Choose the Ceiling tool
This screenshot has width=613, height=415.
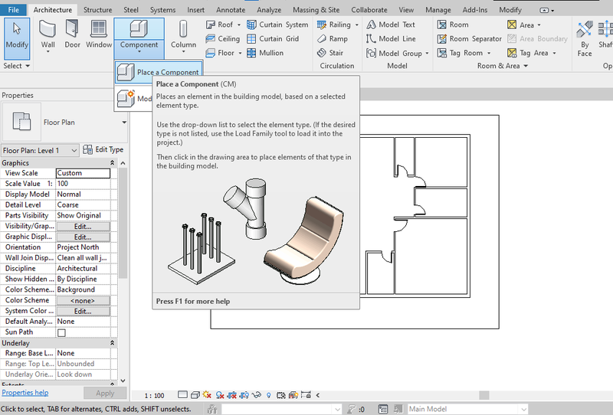(x=223, y=39)
